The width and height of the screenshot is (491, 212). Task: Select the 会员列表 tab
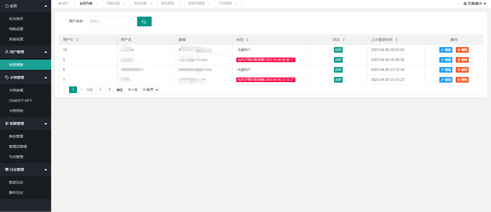pos(86,4)
